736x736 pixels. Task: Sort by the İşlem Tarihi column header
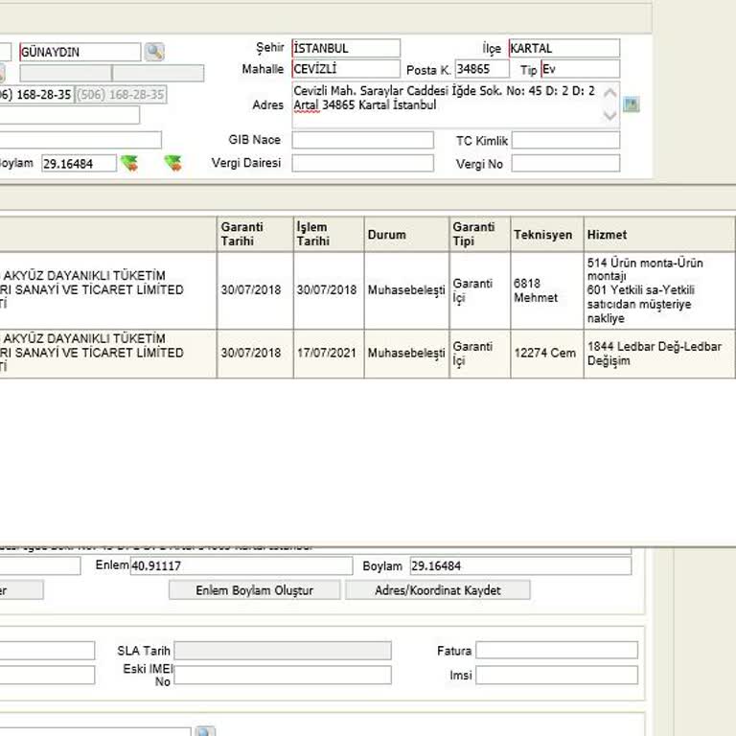click(329, 234)
